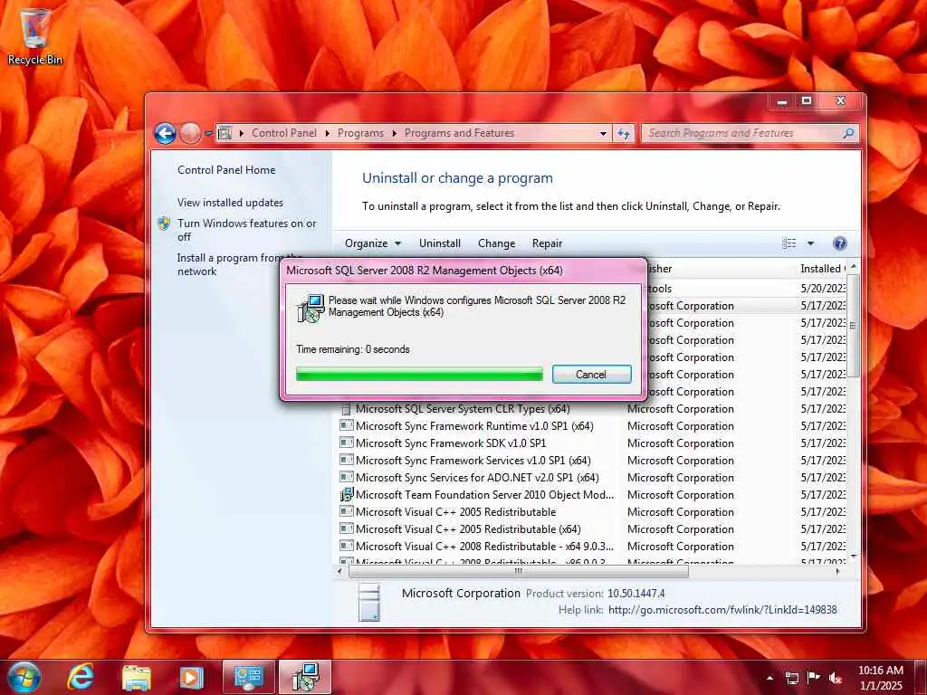Viewport: 927px width, 695px height.
Task: Click the network tray icon
Action: click(x=792, y=679)
